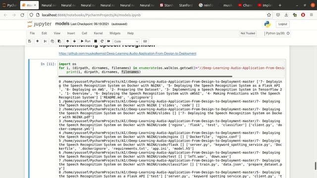317x178 pixels.
Task: Open the Widgets menu
Action: (115, 33)
